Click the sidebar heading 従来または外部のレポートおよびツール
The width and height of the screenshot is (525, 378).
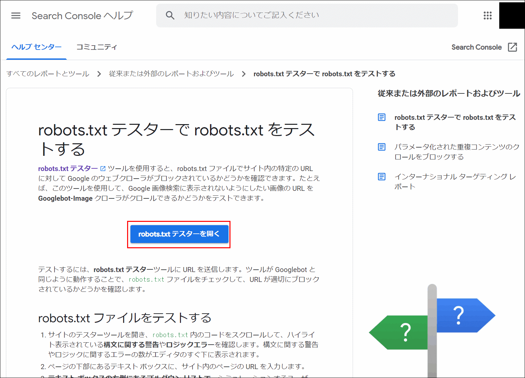[449, 93]
